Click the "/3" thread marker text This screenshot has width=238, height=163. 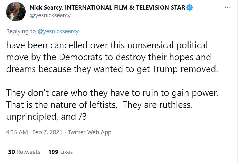click(82, 117)
